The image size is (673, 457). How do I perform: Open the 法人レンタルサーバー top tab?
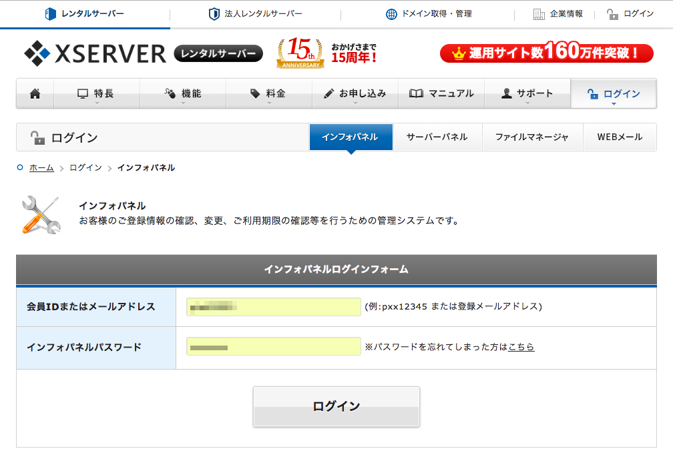(x=255, y=14)
